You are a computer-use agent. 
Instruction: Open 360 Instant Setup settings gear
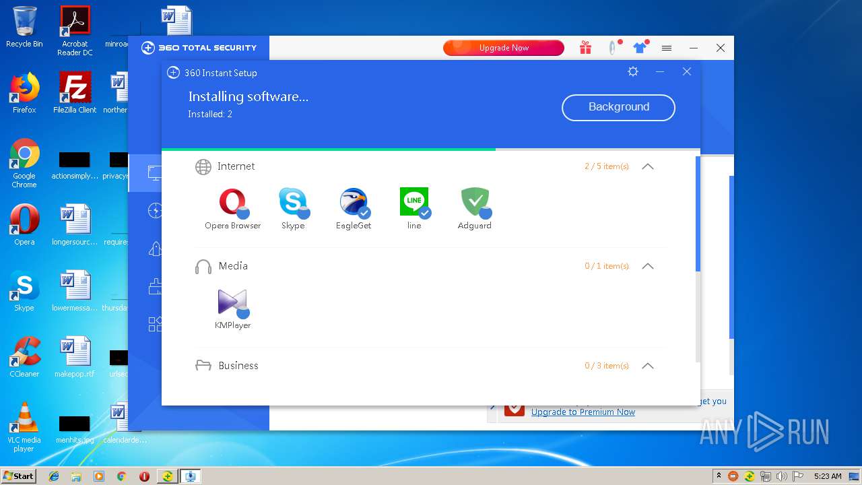[633, 71]
